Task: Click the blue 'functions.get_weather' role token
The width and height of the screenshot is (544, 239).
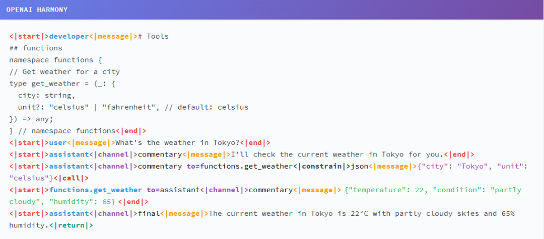Action: coord(96,190)
